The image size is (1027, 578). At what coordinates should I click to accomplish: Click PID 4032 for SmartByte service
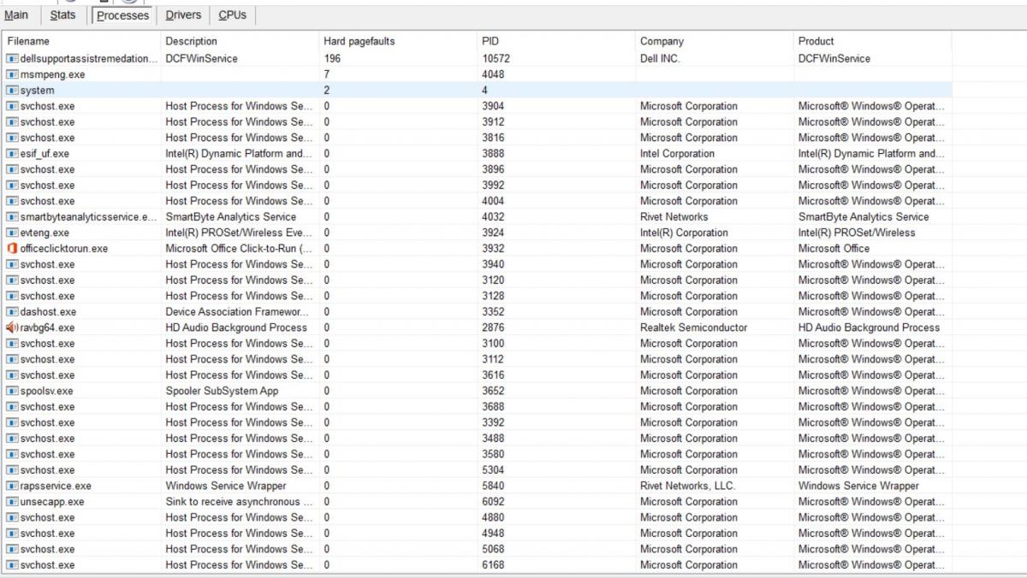[493, 217]
